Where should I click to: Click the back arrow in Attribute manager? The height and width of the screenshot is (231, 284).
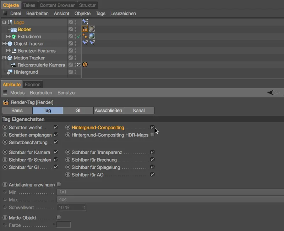[x=270, y=92]
